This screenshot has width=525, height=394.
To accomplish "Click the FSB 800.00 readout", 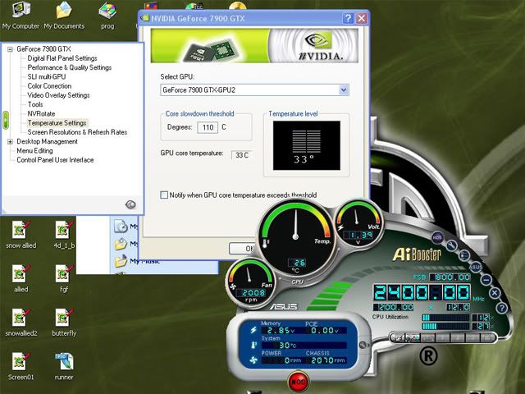I will [450, 277].
